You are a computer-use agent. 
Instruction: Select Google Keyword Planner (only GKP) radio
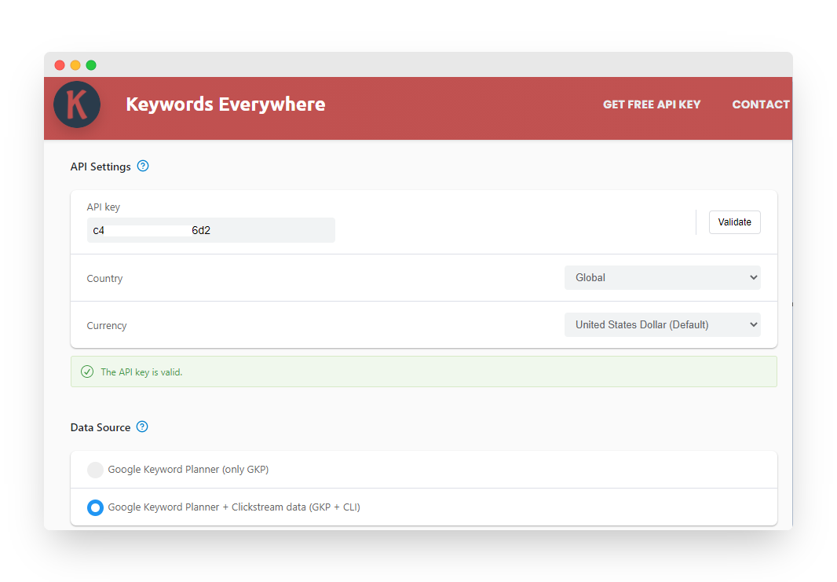95,470
